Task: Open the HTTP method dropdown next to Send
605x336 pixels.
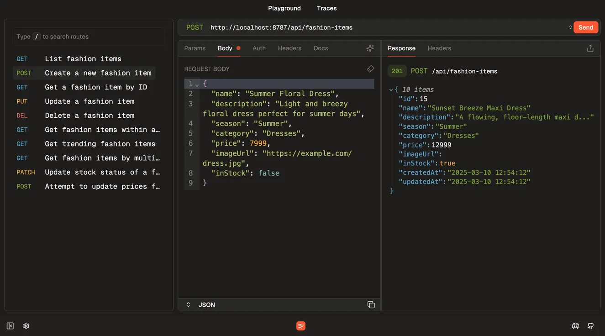Action: 570,26
